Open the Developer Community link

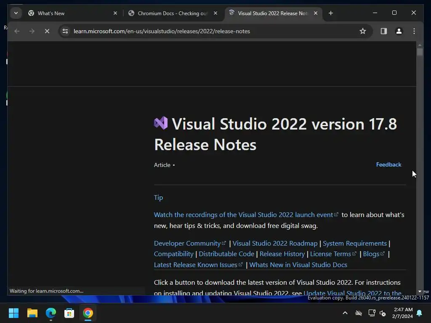190,244
